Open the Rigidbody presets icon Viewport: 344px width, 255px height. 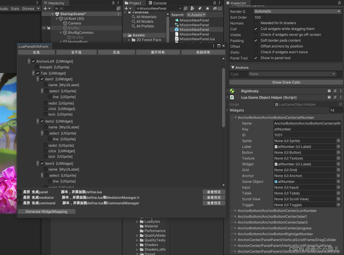tap(334, 91)
